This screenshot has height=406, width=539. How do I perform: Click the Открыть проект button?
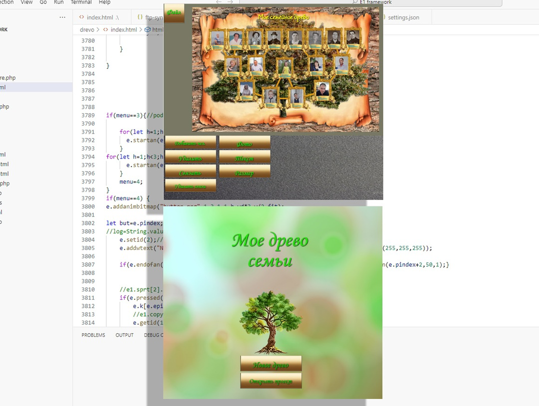271,381
